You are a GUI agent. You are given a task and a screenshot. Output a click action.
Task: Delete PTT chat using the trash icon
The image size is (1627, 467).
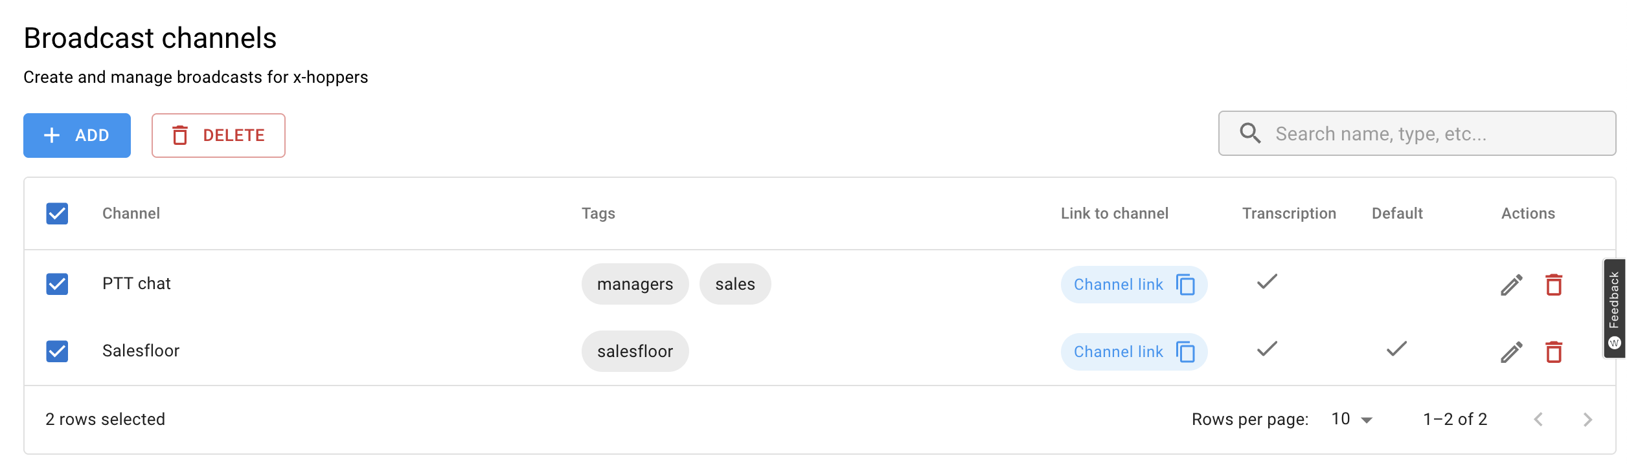point(1553,285)
